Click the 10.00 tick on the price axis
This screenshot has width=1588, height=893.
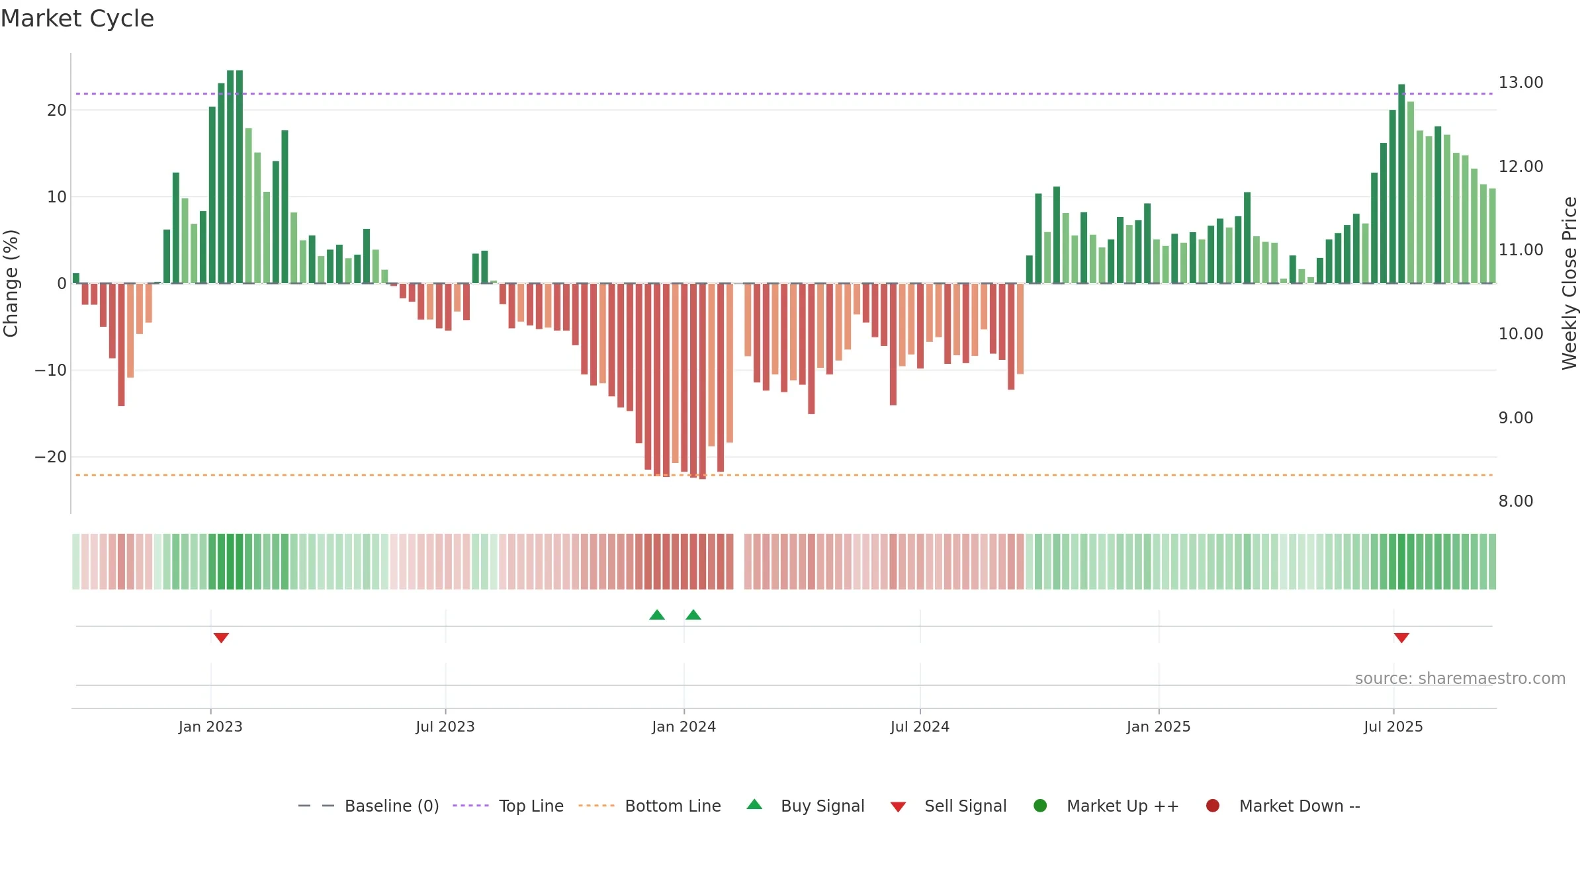1521,334
